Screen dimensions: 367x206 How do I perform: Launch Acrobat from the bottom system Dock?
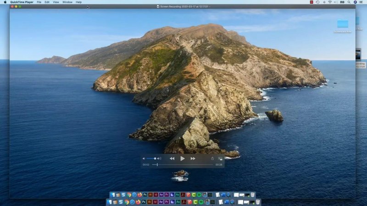pos(184,202)
